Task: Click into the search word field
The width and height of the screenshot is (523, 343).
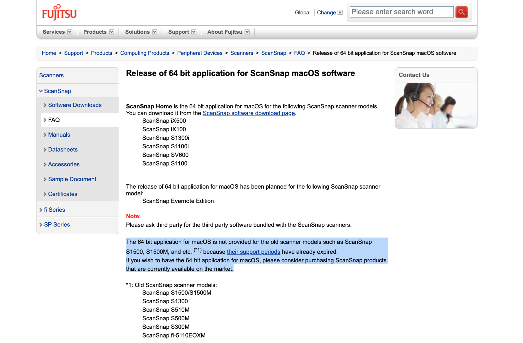Action: pos(401,12)
